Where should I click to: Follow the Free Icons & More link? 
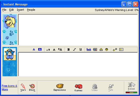pyautogui.click(x=9, y=88)
